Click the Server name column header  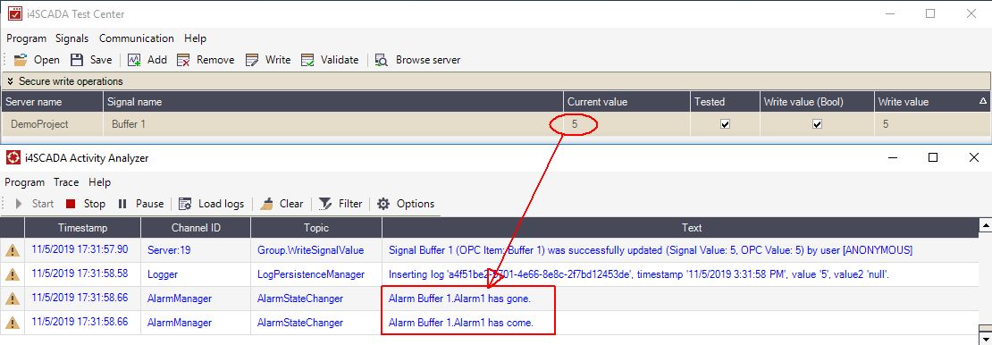point(52,101)
